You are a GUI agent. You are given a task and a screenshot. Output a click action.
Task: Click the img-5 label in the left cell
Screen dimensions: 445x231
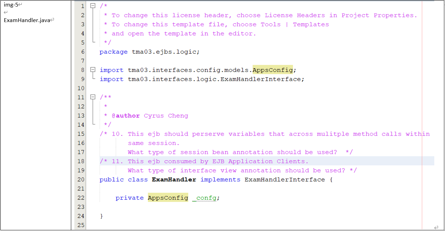pos(11,5)
